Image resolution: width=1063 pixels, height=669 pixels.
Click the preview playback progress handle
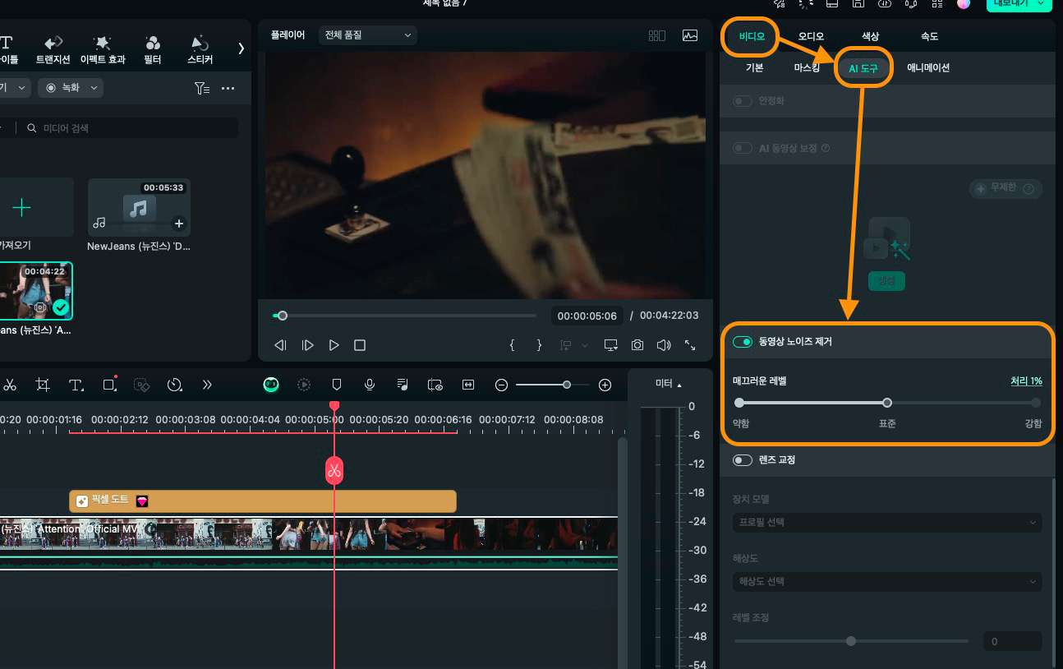[283, 316]
